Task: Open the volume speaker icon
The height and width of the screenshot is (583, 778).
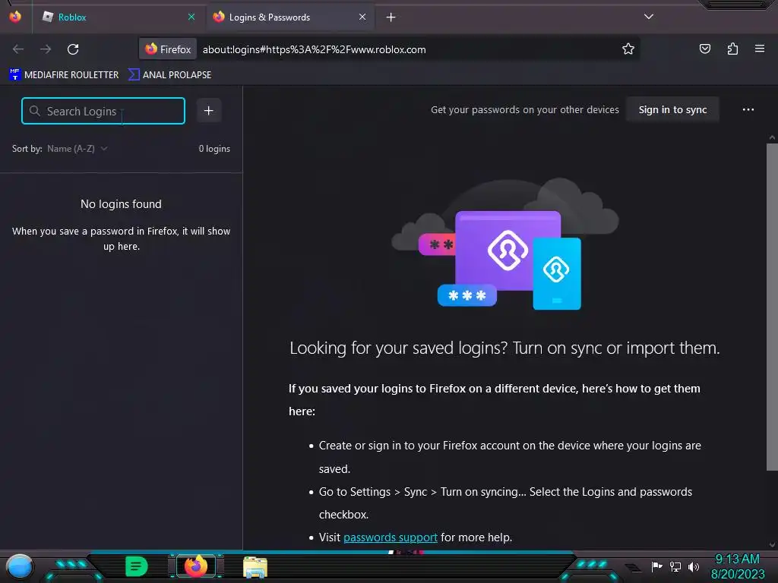Action: click(694, 566)
